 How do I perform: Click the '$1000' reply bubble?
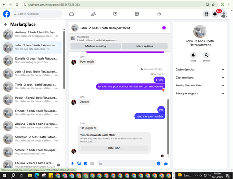159,80
